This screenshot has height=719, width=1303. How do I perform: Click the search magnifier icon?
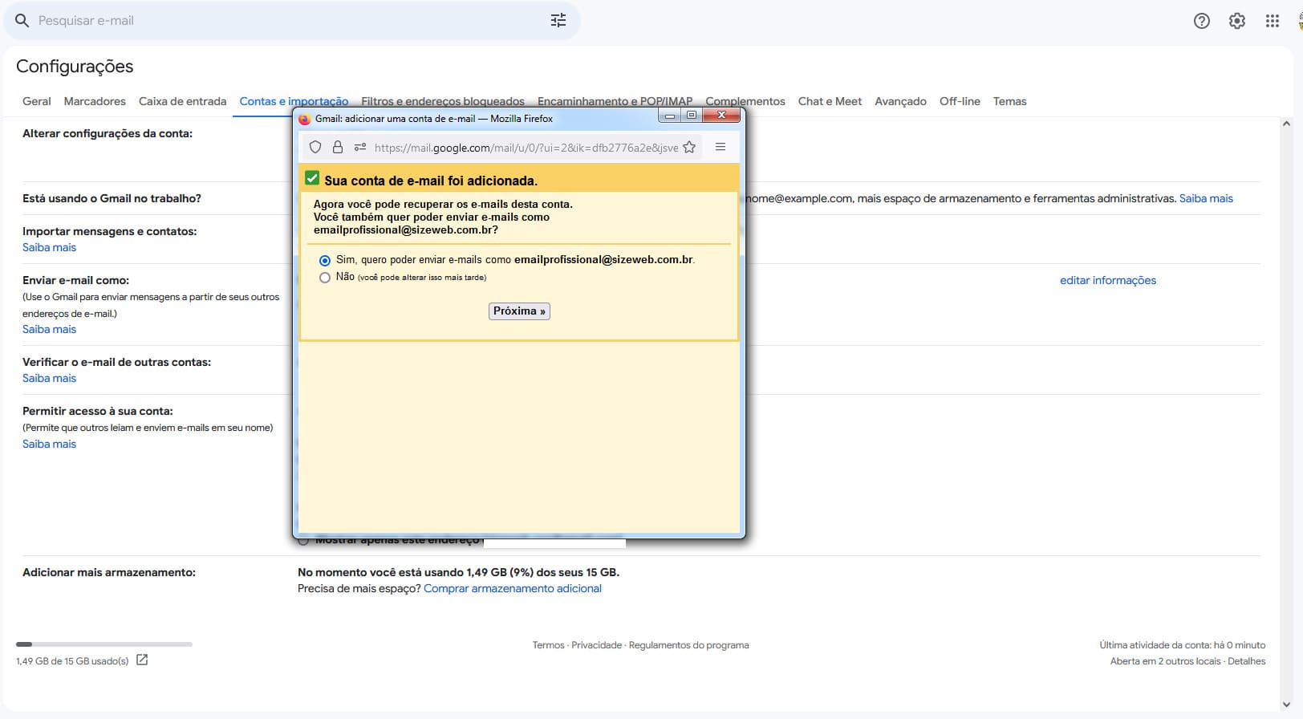coord(22,21)
